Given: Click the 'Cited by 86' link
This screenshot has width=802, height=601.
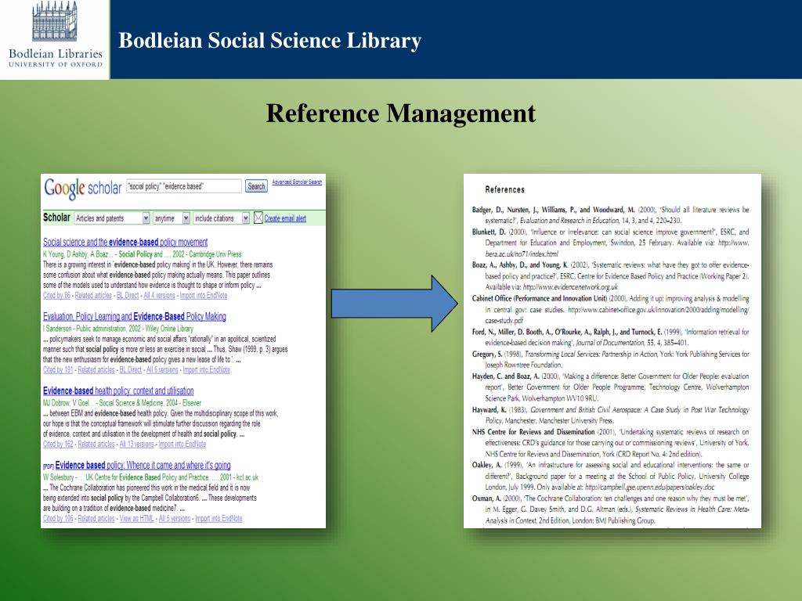Looking at the screenshot, I should tap(56, 295).
